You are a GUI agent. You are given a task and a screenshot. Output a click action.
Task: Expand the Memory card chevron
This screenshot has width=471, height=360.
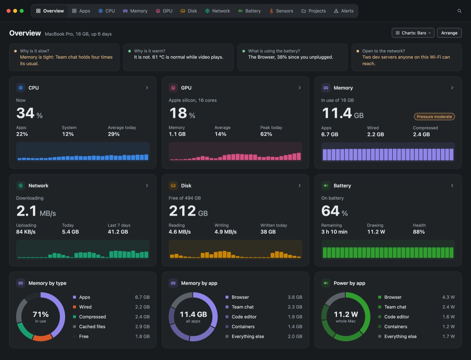point(452,88)
